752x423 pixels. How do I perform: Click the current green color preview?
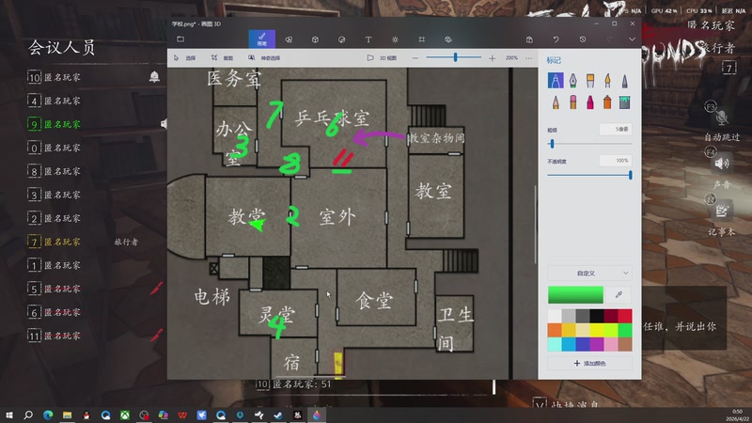[x=575, y=294]
